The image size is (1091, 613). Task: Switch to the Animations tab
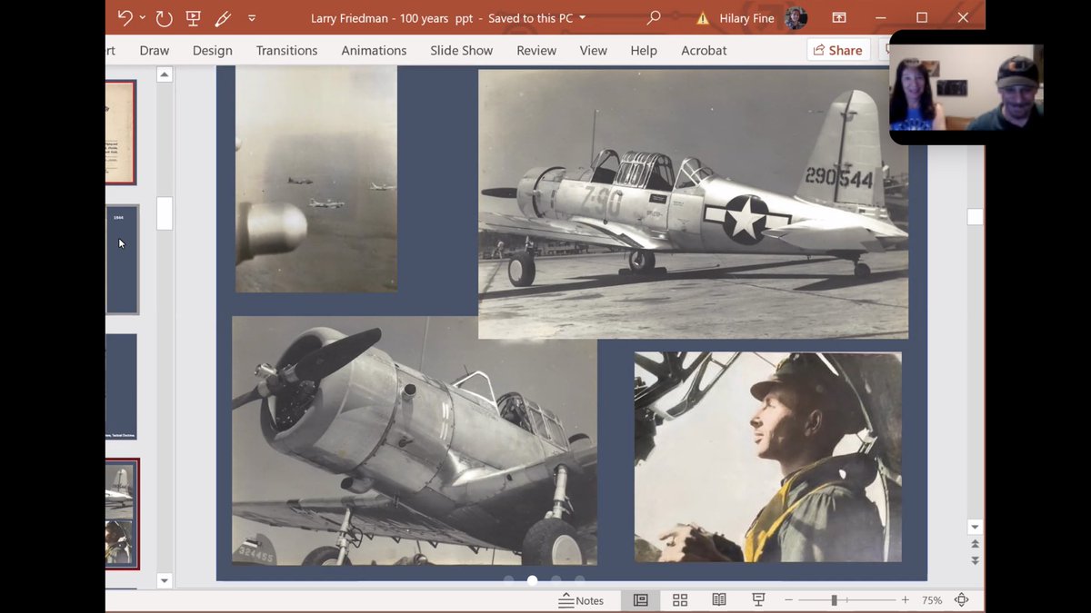tap(374, 51)
